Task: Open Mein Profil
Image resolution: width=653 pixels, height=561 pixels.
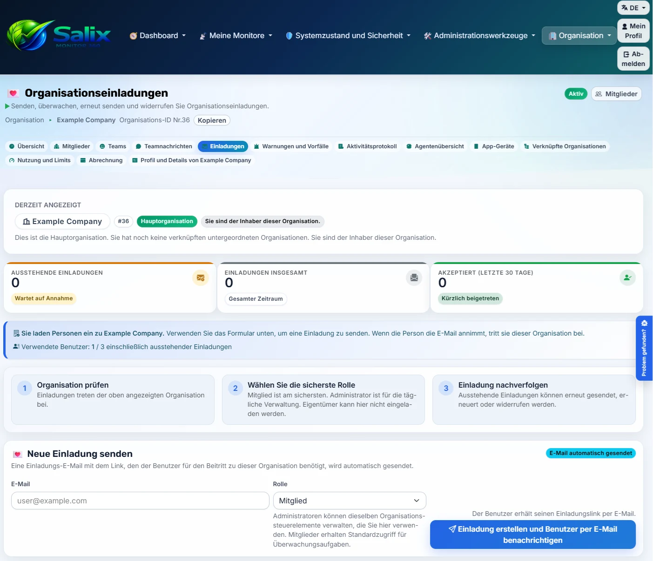Action: point(633,31)
